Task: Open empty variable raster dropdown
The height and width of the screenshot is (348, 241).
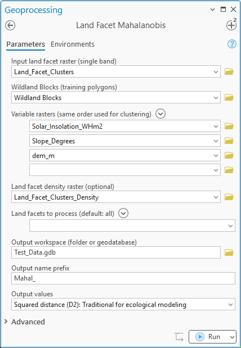Action: click(x=216, y=170)
